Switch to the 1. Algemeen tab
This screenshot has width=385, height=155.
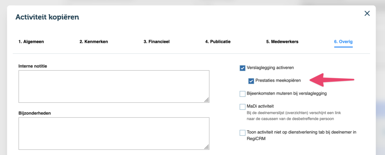click(31, 42)
